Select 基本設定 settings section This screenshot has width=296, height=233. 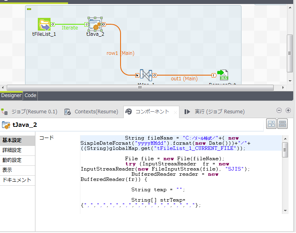click(18, 140)
